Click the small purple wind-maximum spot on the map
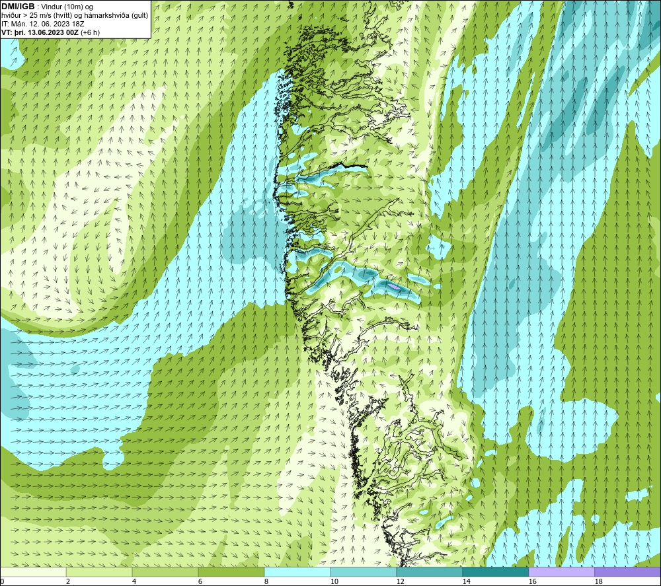This screenshot has width=661, height=586. click(x=394, y=287)
